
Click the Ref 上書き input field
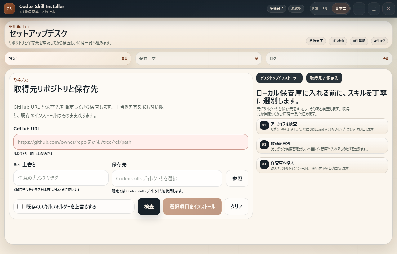coord(61,178)
